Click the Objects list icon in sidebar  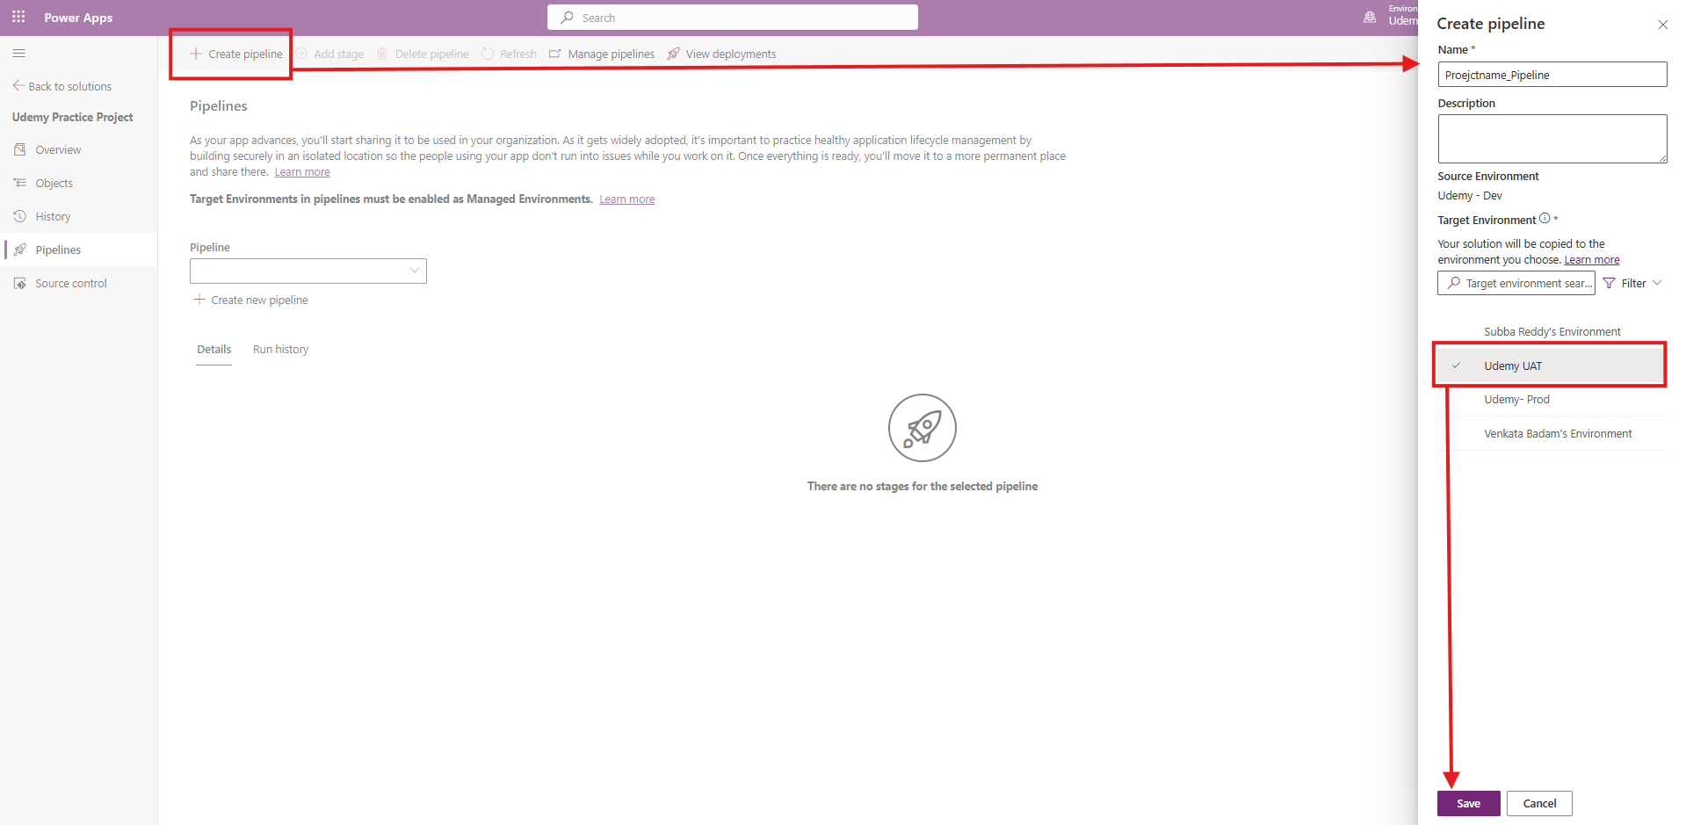[20, 183]
